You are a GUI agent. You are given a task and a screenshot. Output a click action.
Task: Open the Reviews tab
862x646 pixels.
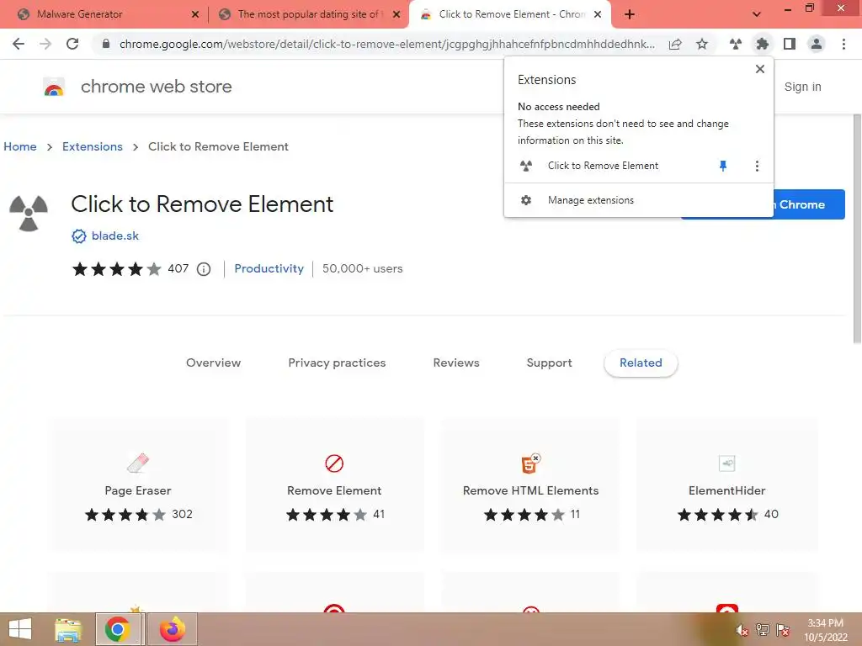point(456,363)
